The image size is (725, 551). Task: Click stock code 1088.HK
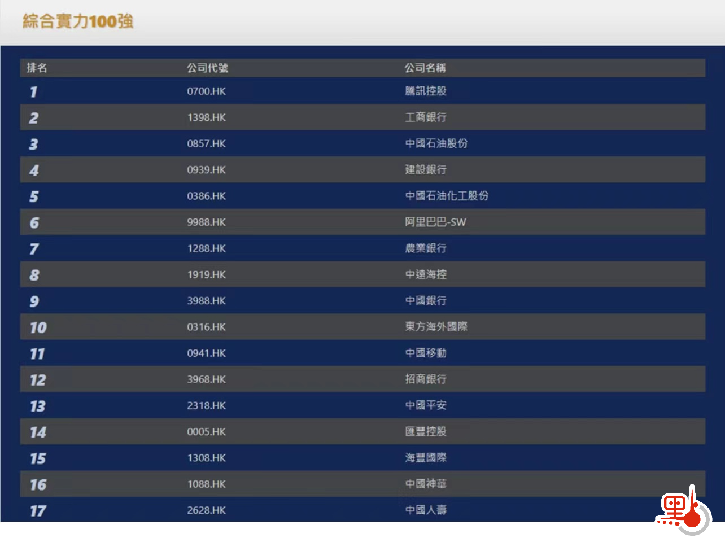tap(206, 484)
